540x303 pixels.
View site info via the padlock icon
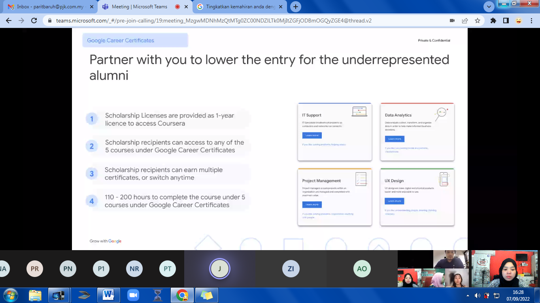[x=49, y=21]
